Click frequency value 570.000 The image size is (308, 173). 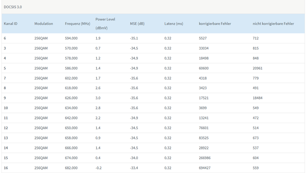click(71, 48)
